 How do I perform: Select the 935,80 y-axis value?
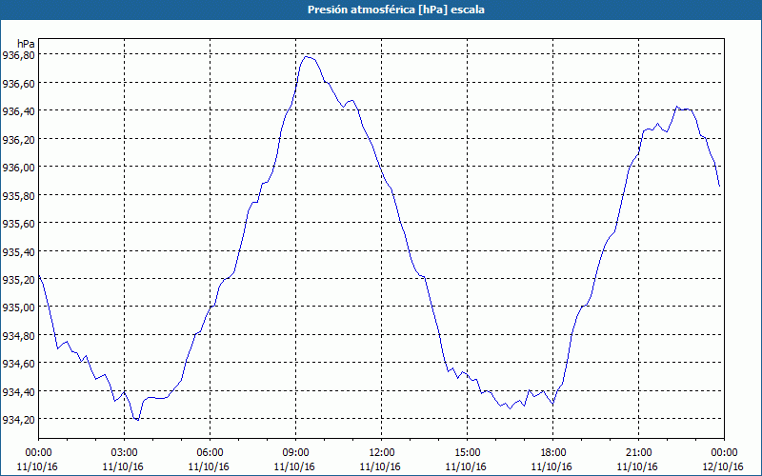click(18, 195)
